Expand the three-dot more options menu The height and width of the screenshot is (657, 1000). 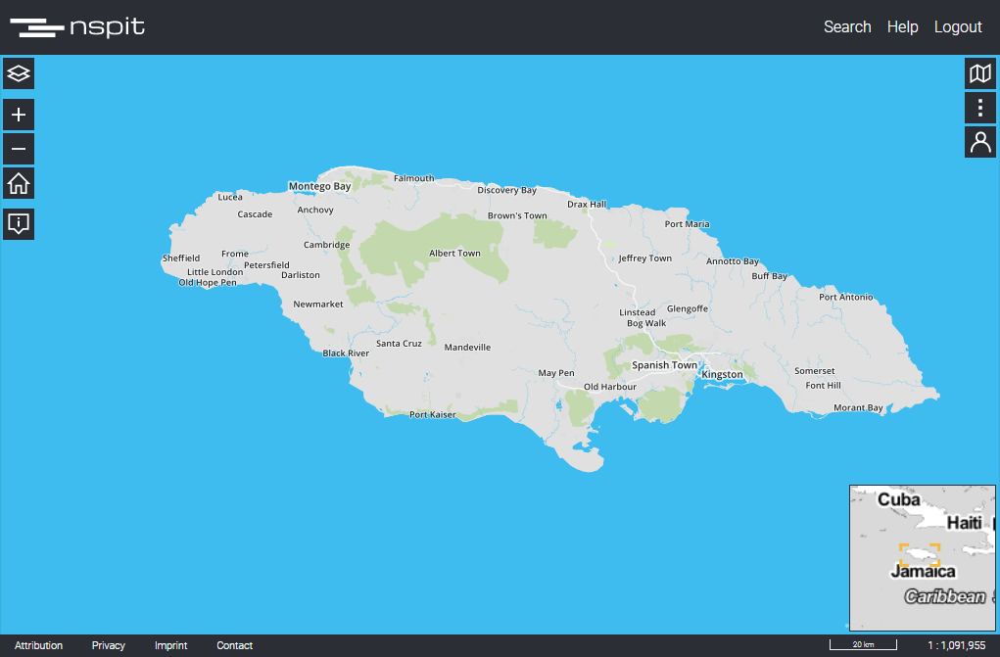[979, 108]
